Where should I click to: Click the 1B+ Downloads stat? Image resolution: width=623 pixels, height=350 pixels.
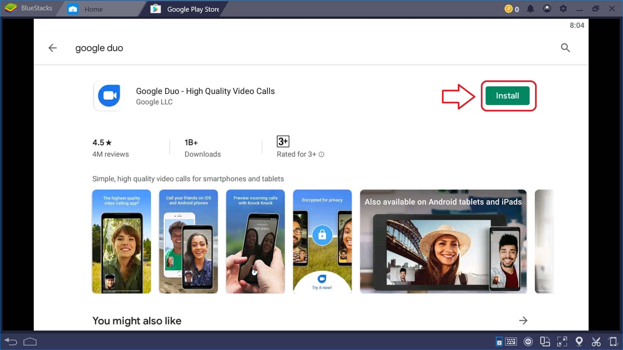coord(203,148)
